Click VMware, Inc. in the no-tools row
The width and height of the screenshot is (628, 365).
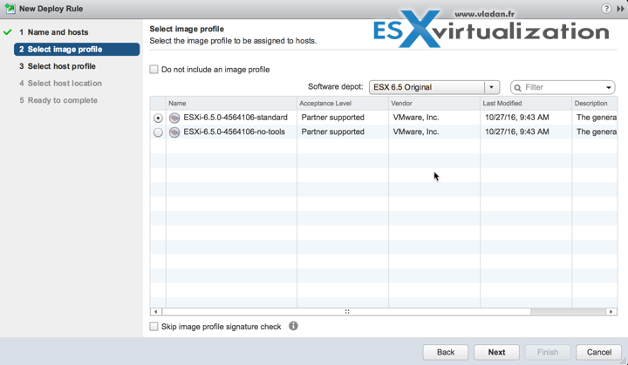tap(416, 132)
